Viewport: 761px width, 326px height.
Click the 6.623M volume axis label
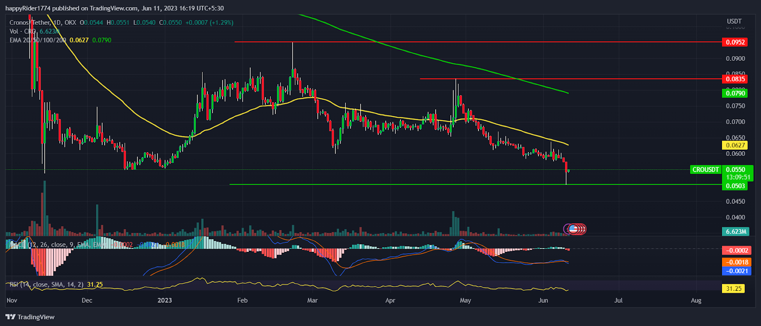point(736,231)
